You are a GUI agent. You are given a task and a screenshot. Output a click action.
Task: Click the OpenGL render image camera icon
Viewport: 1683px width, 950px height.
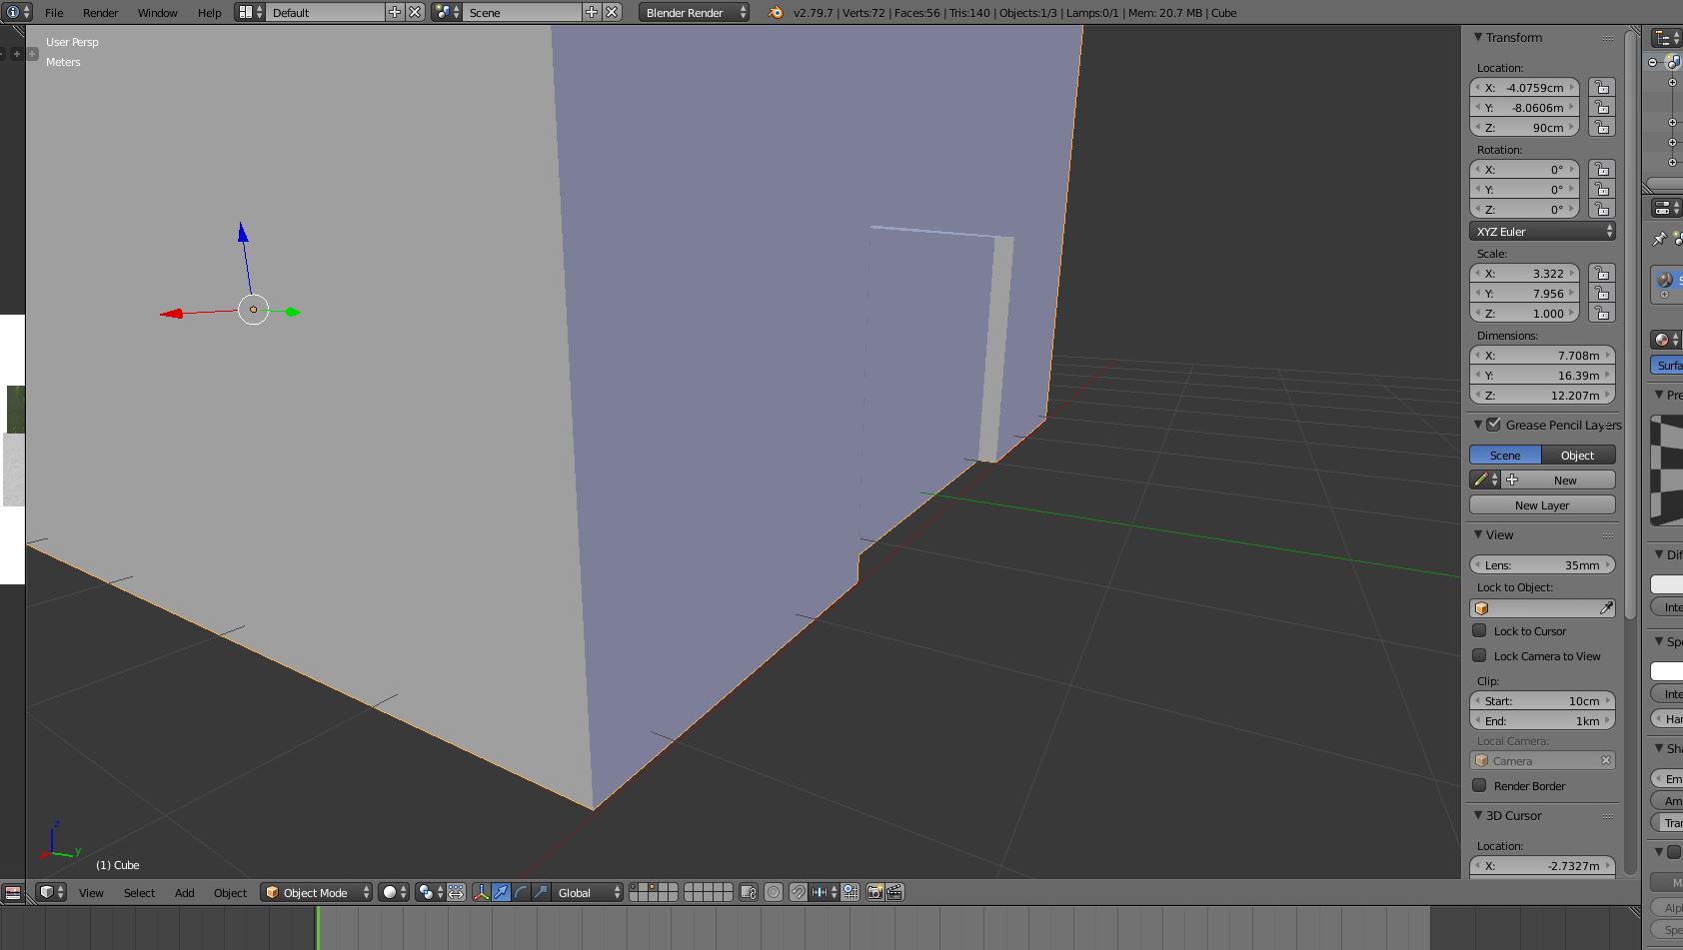coord(874,892)
